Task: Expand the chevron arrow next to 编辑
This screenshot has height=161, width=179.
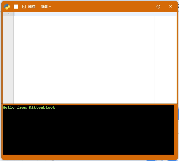Action: 50,7
